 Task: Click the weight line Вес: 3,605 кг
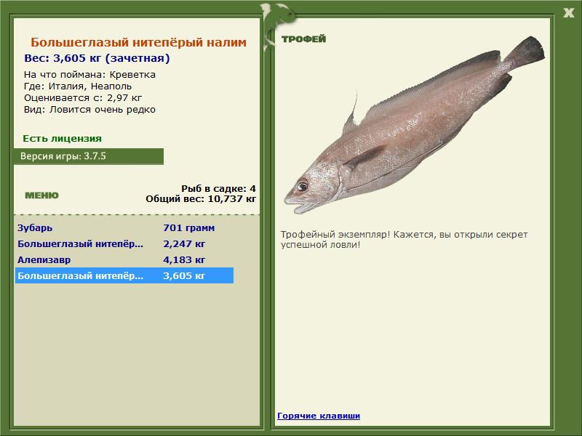point(97,58)
